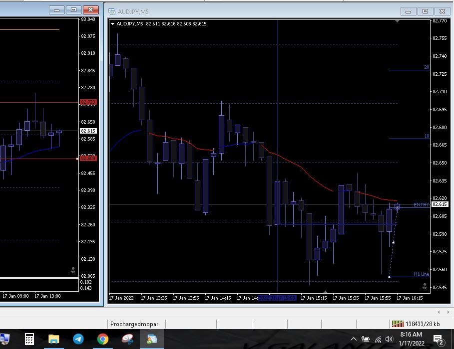Screen dimensions: 454x349
Task: Open the volume control tray icon
Action: [x=389, y=339]
